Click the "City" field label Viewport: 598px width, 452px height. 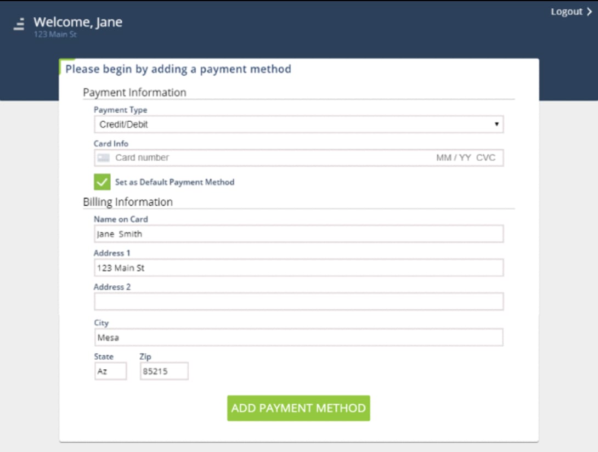pyautogui.click(x=101, y=323)
